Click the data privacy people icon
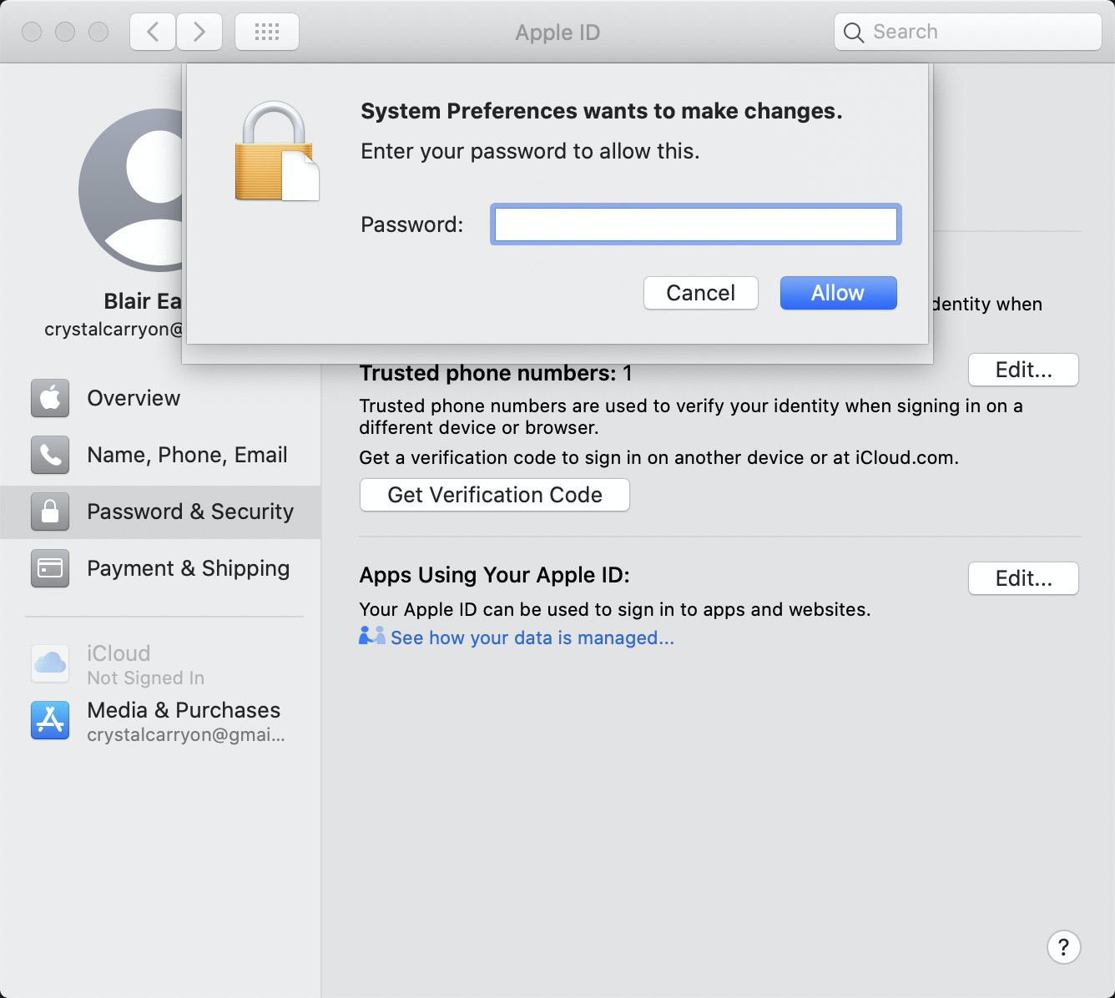 point(371,636)
